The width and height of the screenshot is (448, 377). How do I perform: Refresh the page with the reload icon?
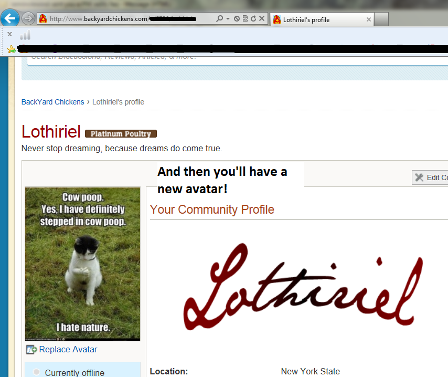(x=253, y=18)
